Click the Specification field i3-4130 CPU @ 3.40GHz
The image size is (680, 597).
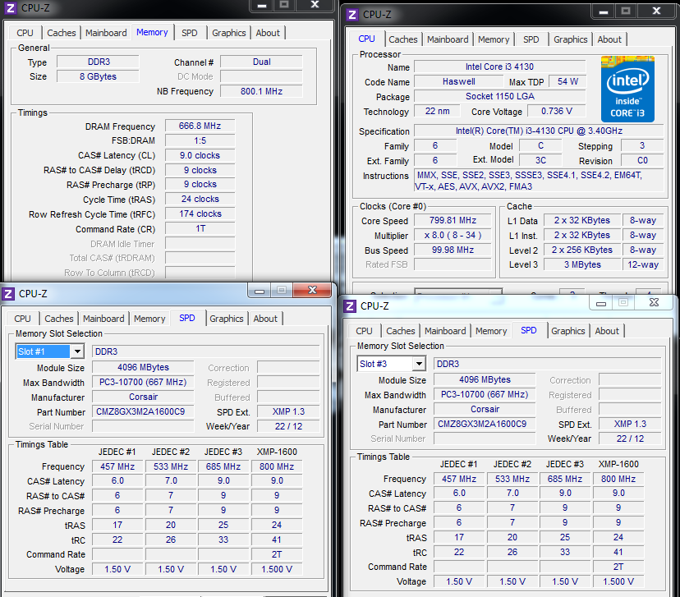[539, 131]
